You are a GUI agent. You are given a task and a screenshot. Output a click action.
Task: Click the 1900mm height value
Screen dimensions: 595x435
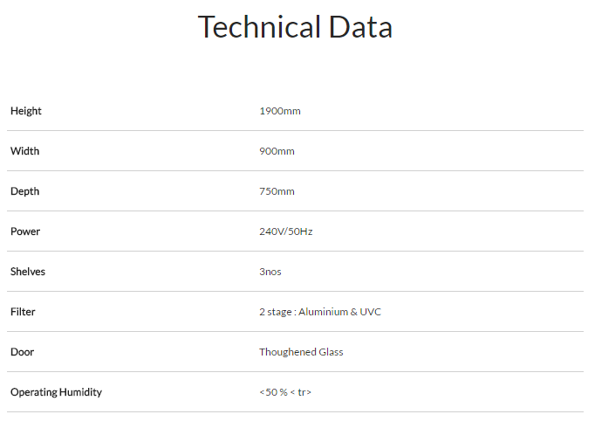[279, 111]
